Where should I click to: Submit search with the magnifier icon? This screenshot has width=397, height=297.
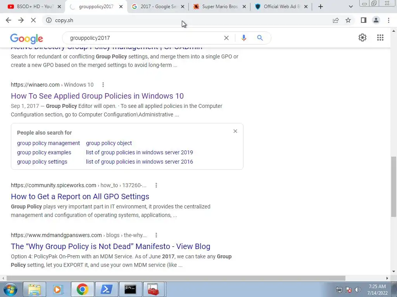tap(260, 38)
